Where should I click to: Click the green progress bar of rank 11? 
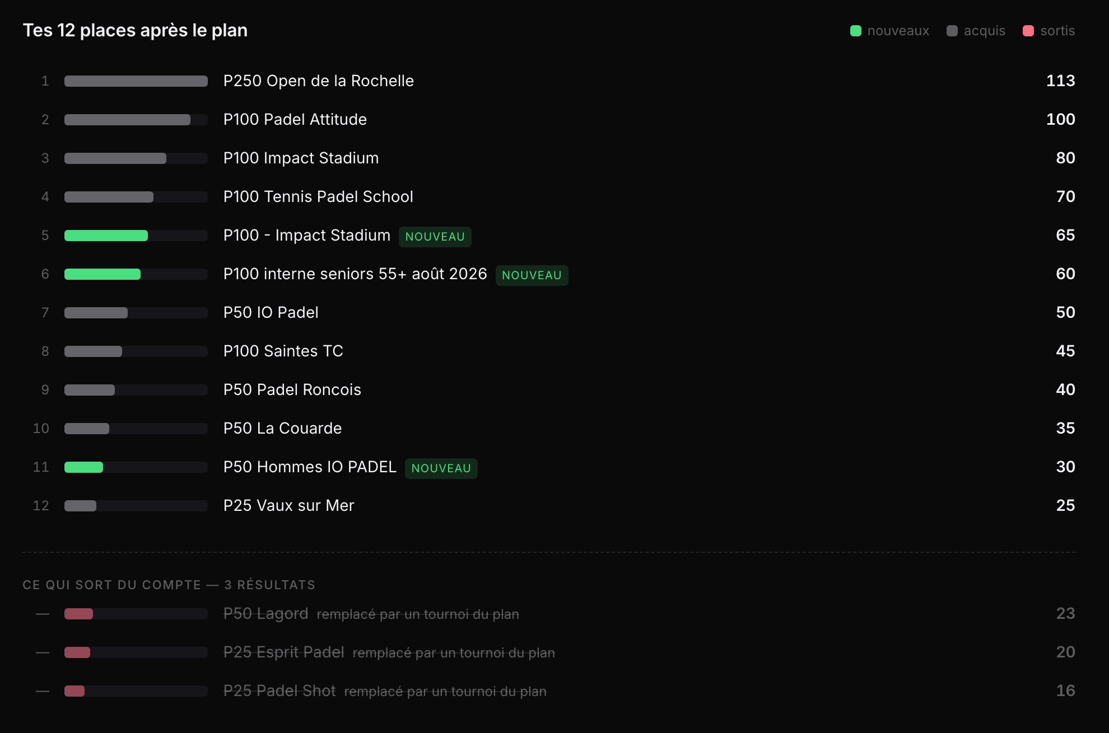(x=83, y=467)
